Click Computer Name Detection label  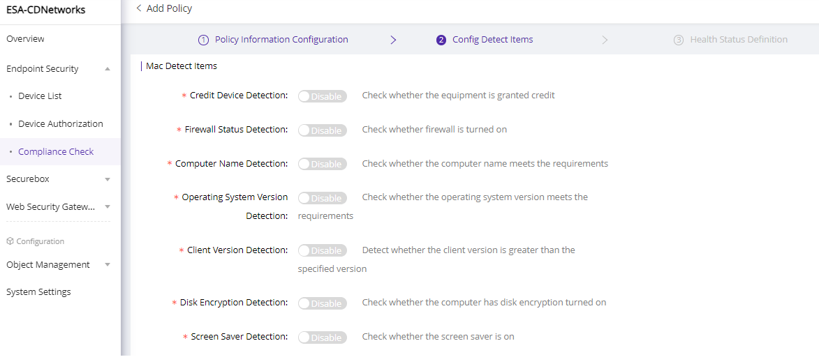(x=231, y=164)
